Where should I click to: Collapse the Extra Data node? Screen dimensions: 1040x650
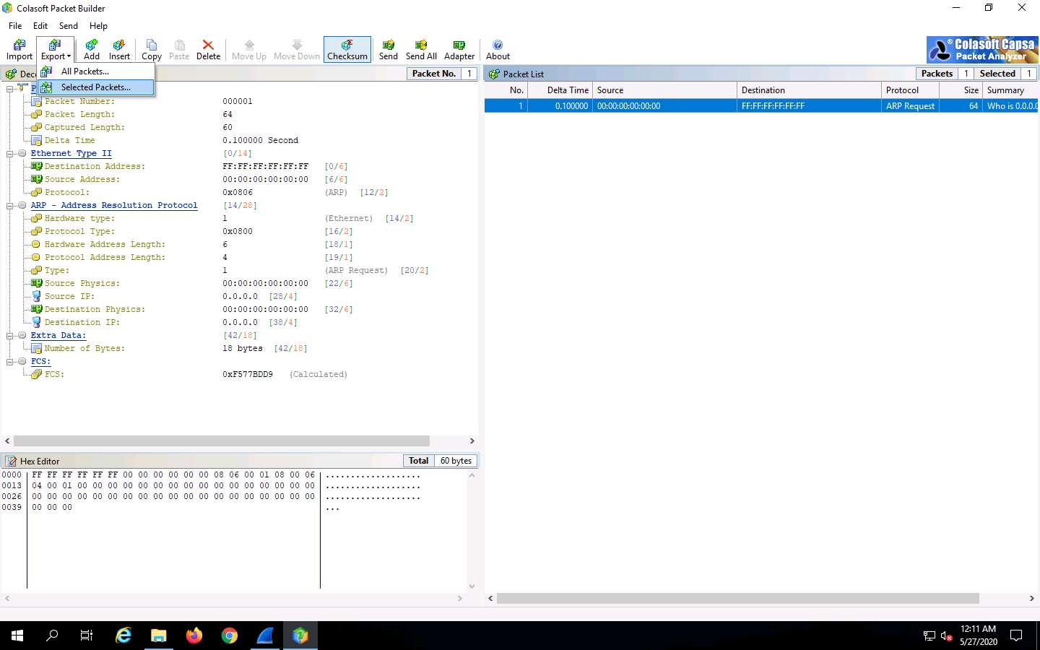(10, 336)
